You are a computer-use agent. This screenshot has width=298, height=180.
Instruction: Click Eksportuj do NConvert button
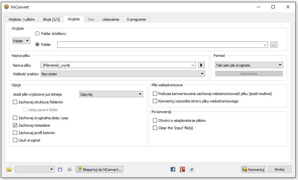[x=100, y=169]
